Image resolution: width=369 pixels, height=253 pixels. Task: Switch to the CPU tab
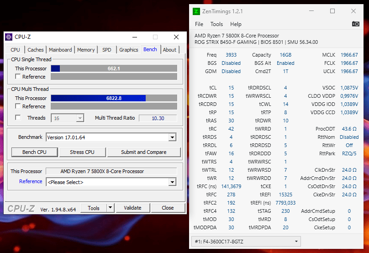coord(15,50)
